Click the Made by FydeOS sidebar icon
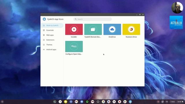Image resolution: width=185 pixels, height=104 pixels. coord(44,25)
